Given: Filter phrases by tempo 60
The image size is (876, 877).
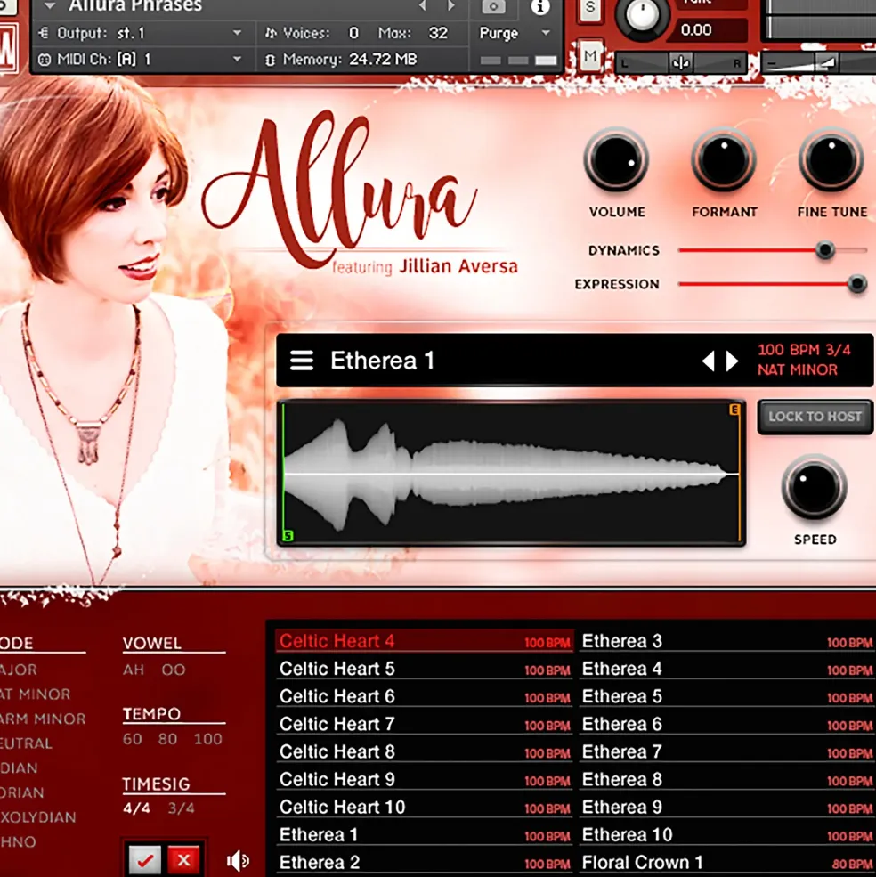Looking at the screenshot, I should (x=132, y=739).
